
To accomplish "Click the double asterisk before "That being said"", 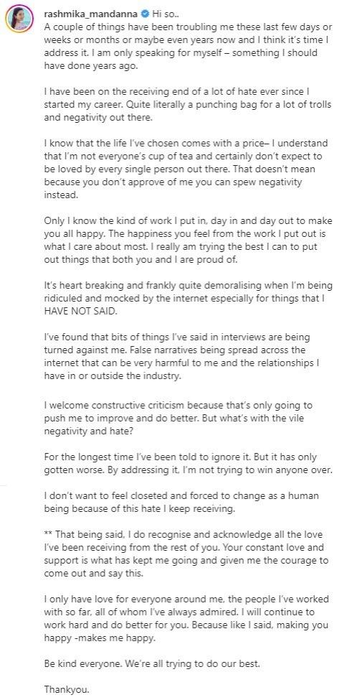I will pos(48,535).
